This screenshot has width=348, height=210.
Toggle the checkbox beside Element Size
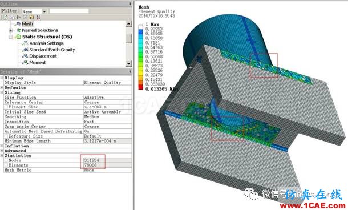click(6, 107)
